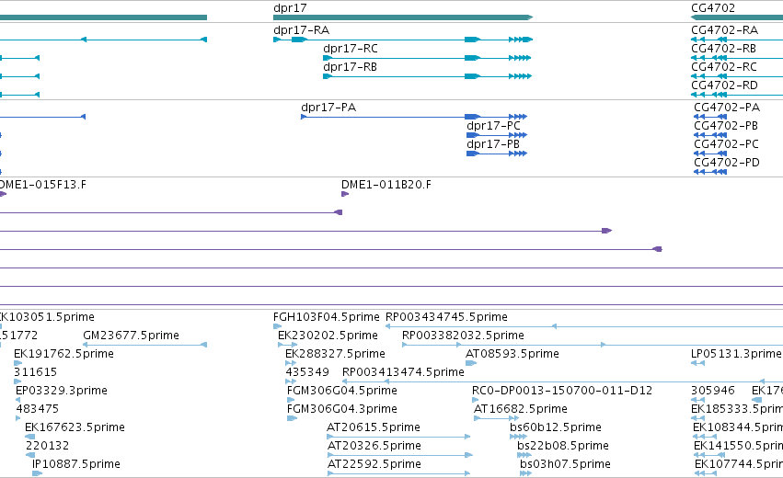The width and height of the screenshot is (783, 478).
Task: Click the 305946 feature label
Action: pyautogui.click(x=713, y=391)
